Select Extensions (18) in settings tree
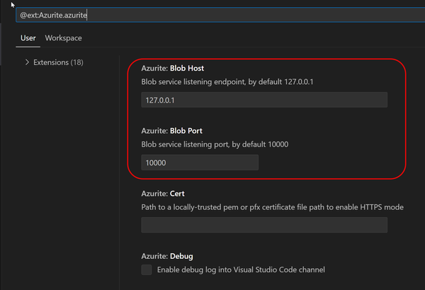425x290 pixels. point(58,62)
